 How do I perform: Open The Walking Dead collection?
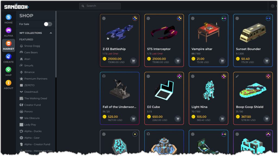click(36, 98)
